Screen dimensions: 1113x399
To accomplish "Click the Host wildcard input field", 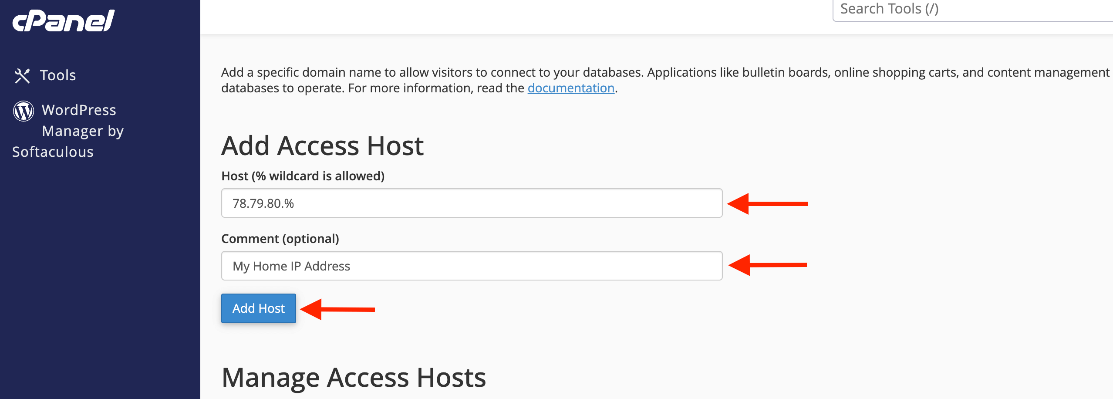I will click(x=470, y=203).
